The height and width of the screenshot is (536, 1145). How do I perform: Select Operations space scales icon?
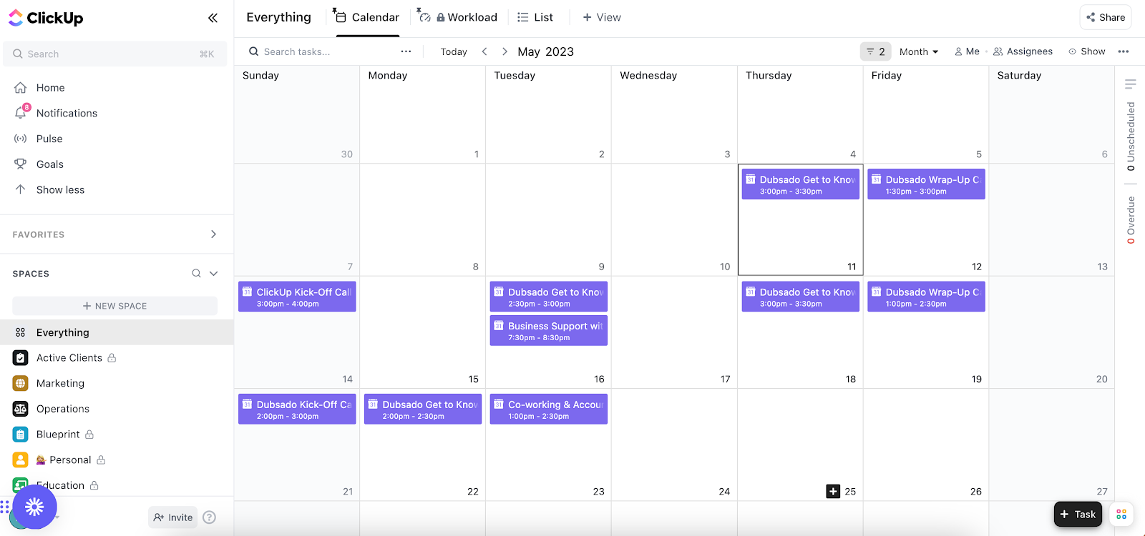[21, 409]
